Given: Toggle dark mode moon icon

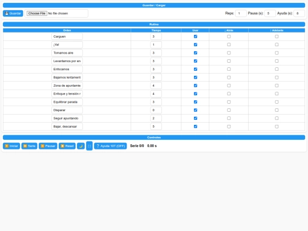Looking at the screenshot, I should tap(81, 146).
